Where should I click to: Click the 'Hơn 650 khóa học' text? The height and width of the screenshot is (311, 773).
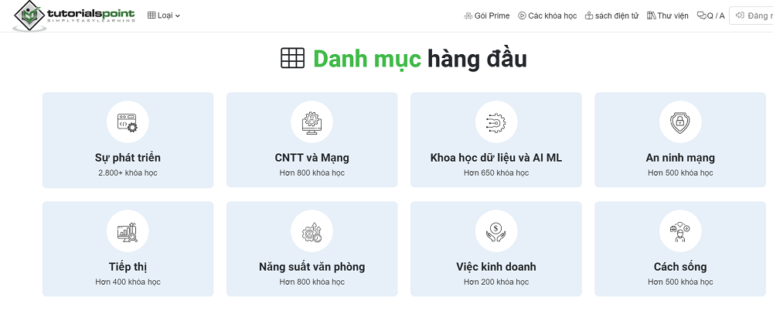[x=496, y=173]
